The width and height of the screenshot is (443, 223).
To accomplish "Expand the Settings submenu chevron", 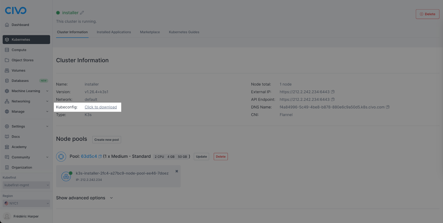I will tap(47, 126).
